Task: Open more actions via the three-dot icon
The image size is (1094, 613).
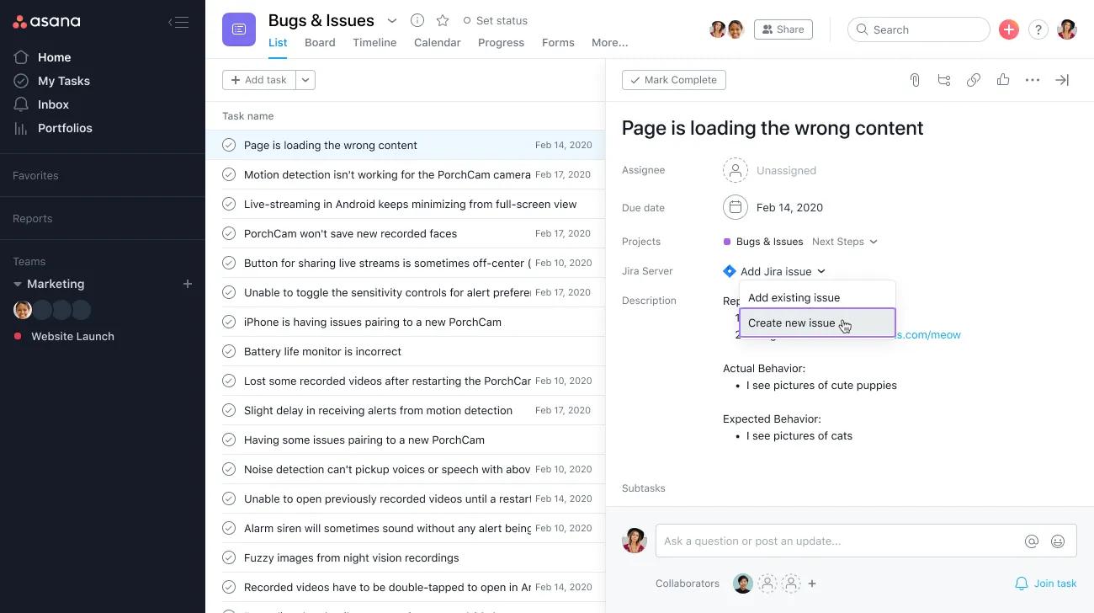Action: tap(1033, 79)
